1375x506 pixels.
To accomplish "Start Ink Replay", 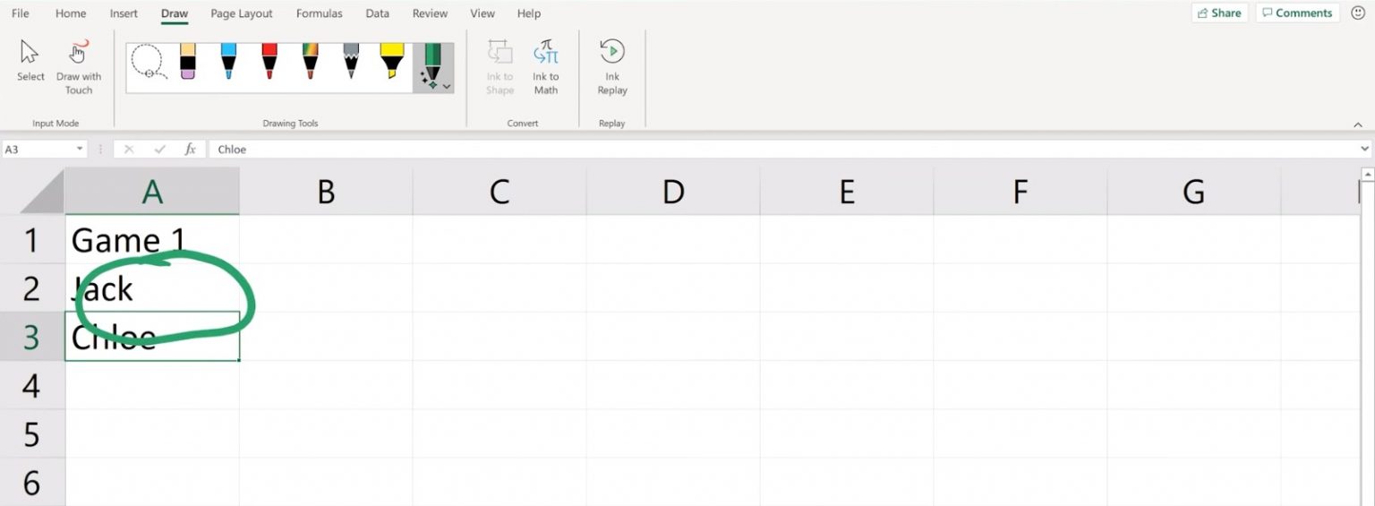I will 612,66.
